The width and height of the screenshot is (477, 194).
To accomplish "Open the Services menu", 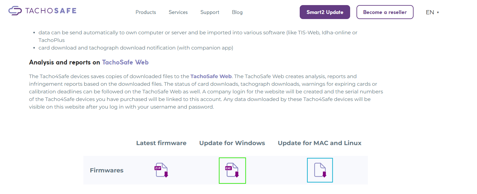I will click(x=178, y=12).
